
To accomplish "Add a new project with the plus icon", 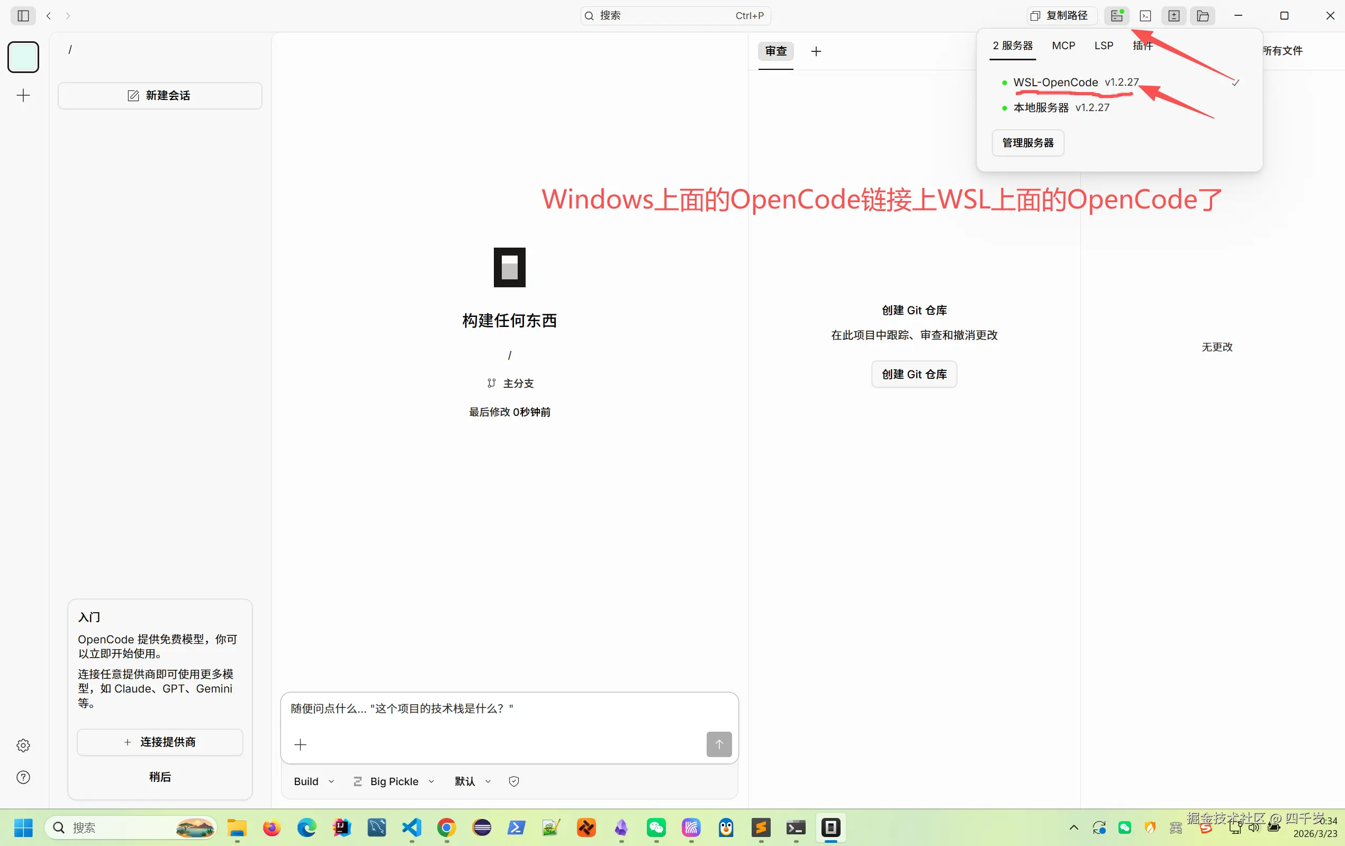I will [23, 95].
